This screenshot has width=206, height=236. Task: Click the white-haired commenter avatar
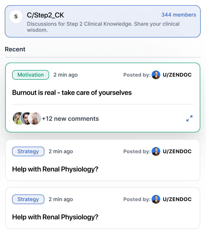35,119
